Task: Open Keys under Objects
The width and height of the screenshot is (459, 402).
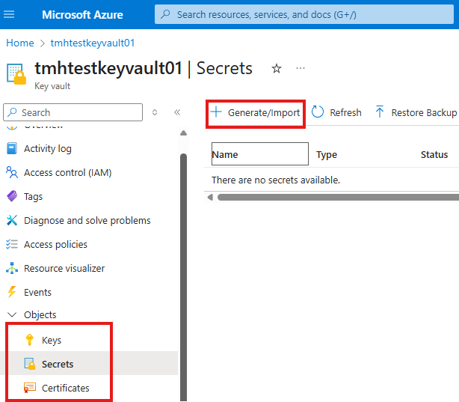Action: [52, 340]
